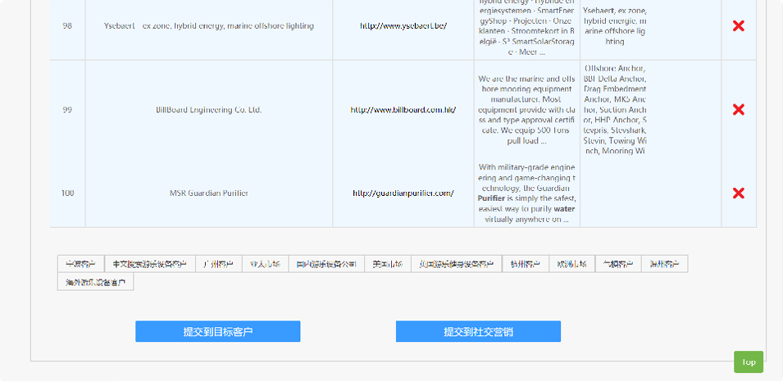The width and height of the screenshot is (783, 382).
Task: Click the 提交到社交营销 button
Action: coord(478,331)
